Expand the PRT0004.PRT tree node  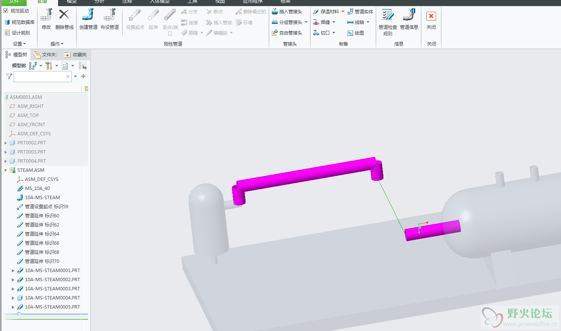pyautogui.click(x=6, y=161)
